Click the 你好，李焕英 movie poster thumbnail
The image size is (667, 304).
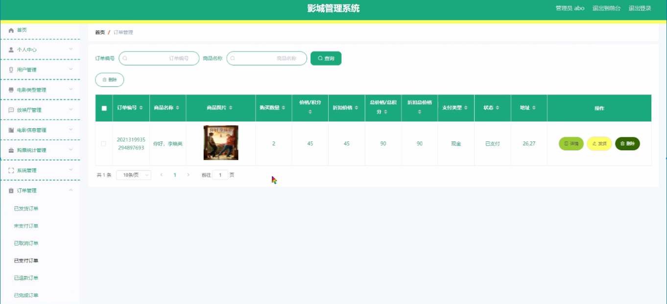221,143
